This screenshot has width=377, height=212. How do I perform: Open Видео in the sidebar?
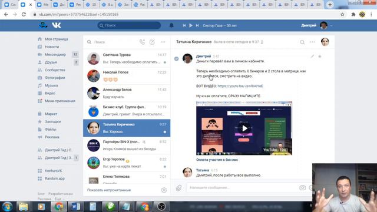pyautogui.click(x=49, y=93)
